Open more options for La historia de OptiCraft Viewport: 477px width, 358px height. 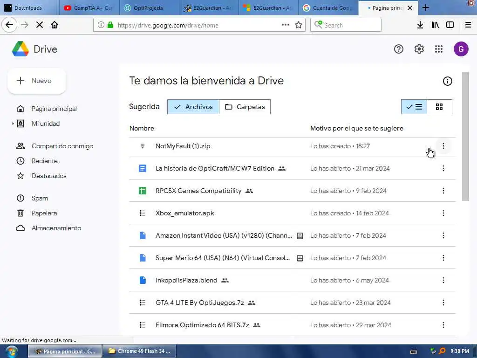coord(443,168)
